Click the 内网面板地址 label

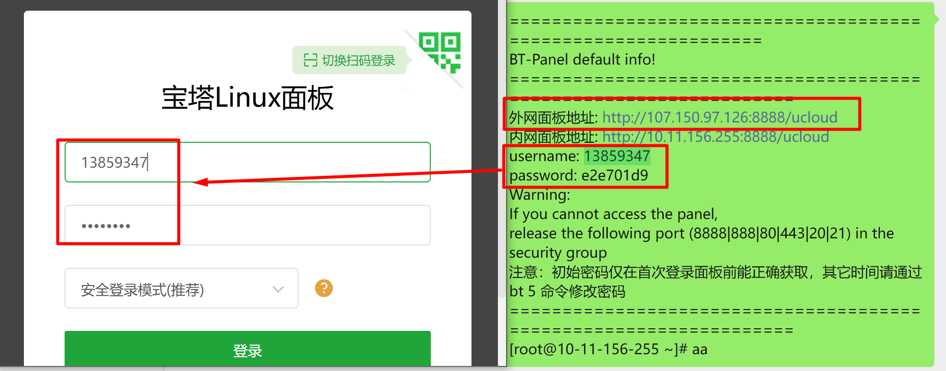pyautogui.click(x=553, y=137)
